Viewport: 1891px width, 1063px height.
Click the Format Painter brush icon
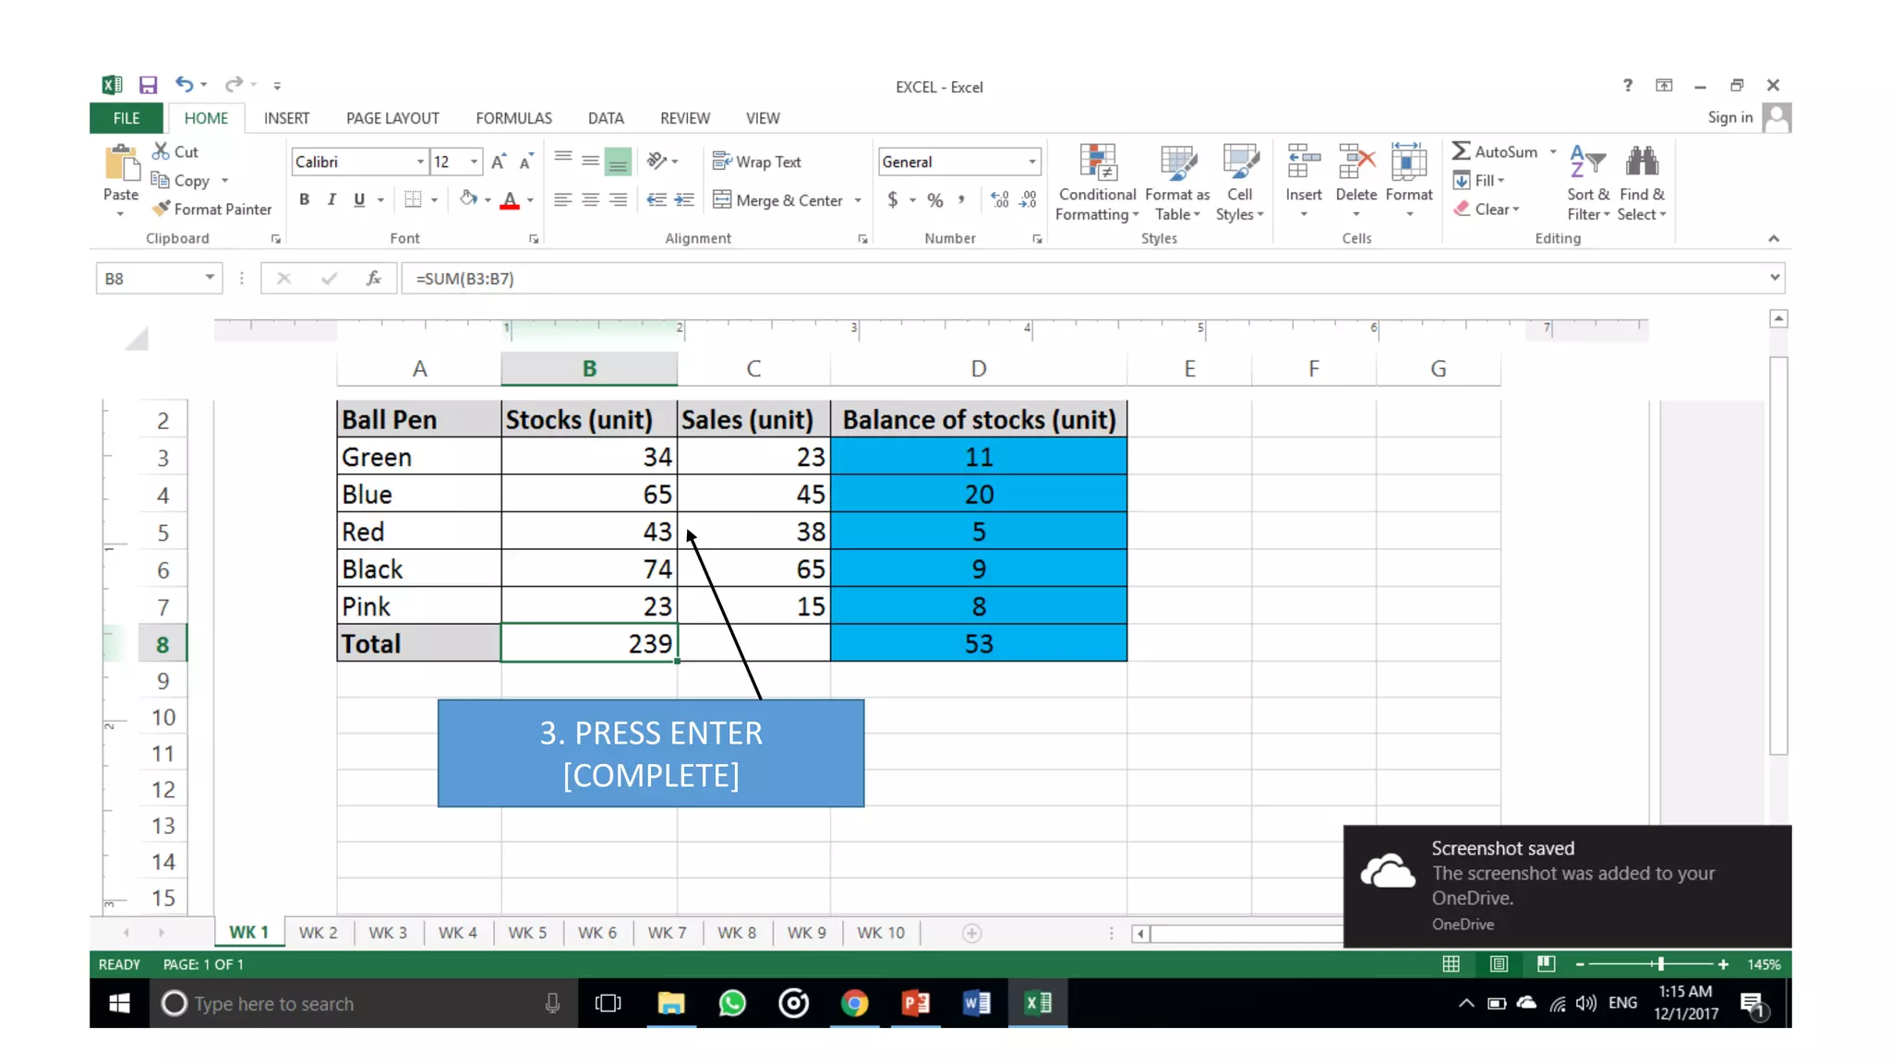pyautogui.click(x=162, y=209)
